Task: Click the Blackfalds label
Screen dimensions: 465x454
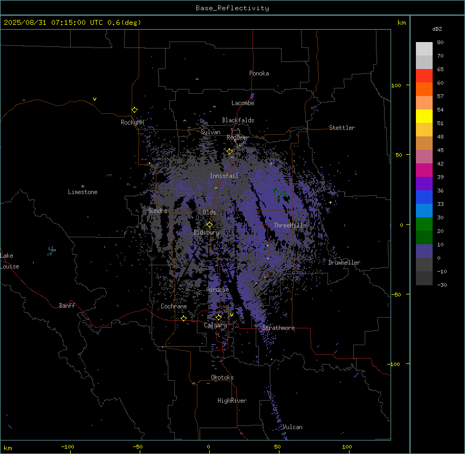Action: (238, 120)
